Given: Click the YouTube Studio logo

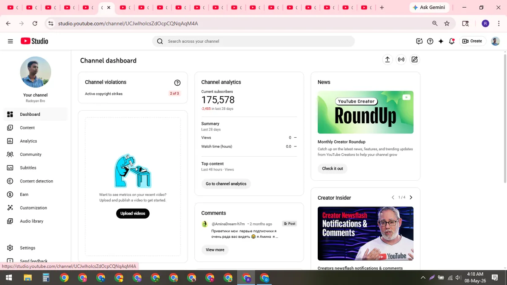Looking at the screenshot, I should pyautogui.click(x=34, y=41).
